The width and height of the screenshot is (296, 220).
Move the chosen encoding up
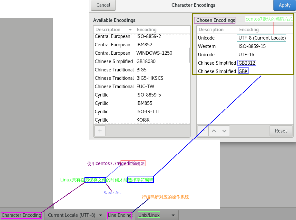[x=214, y=131]
